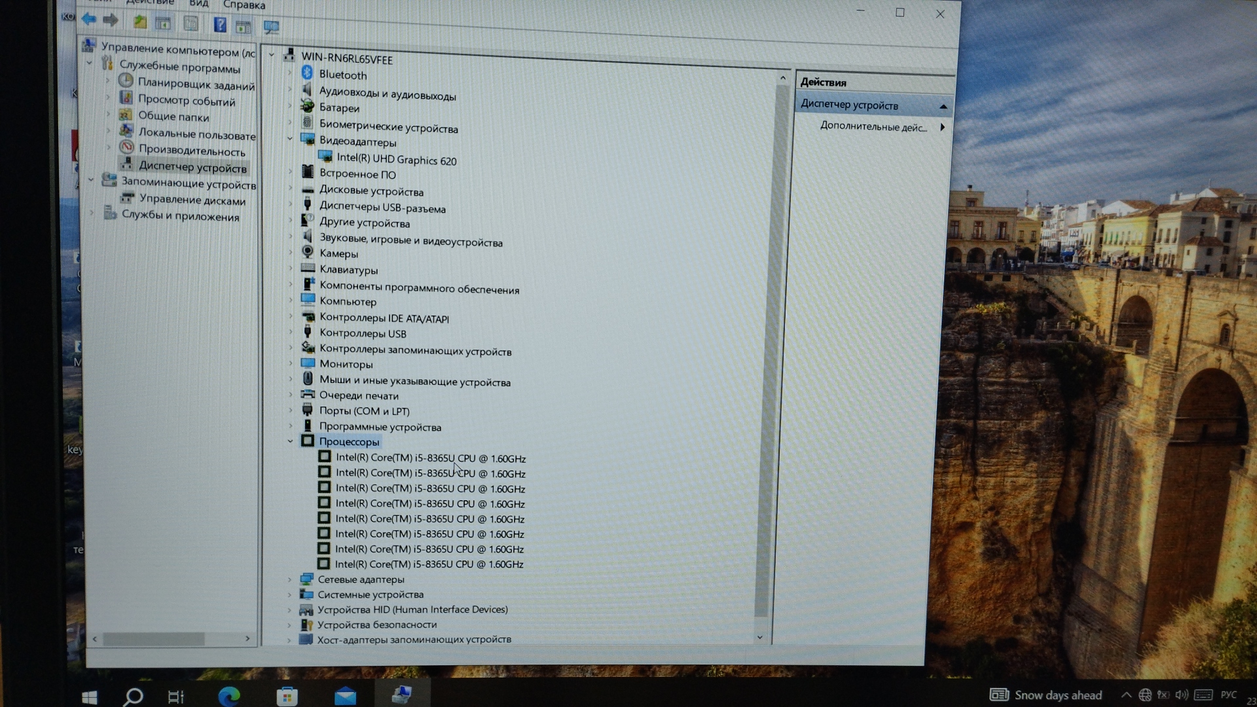Select Управление дисками in left tree
This screenshot has height=707, width=1257.
[192, 200]
